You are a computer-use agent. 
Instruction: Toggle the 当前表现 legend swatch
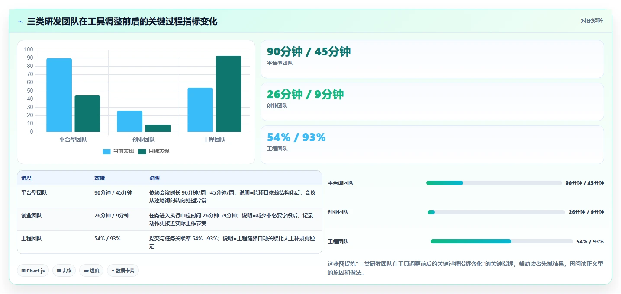[106, 151]
